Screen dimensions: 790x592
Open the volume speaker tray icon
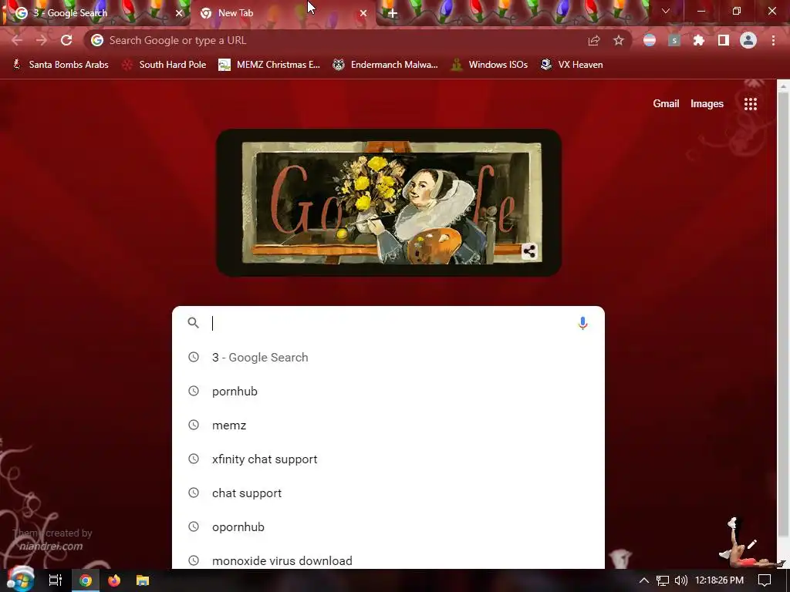pos(680,580)
